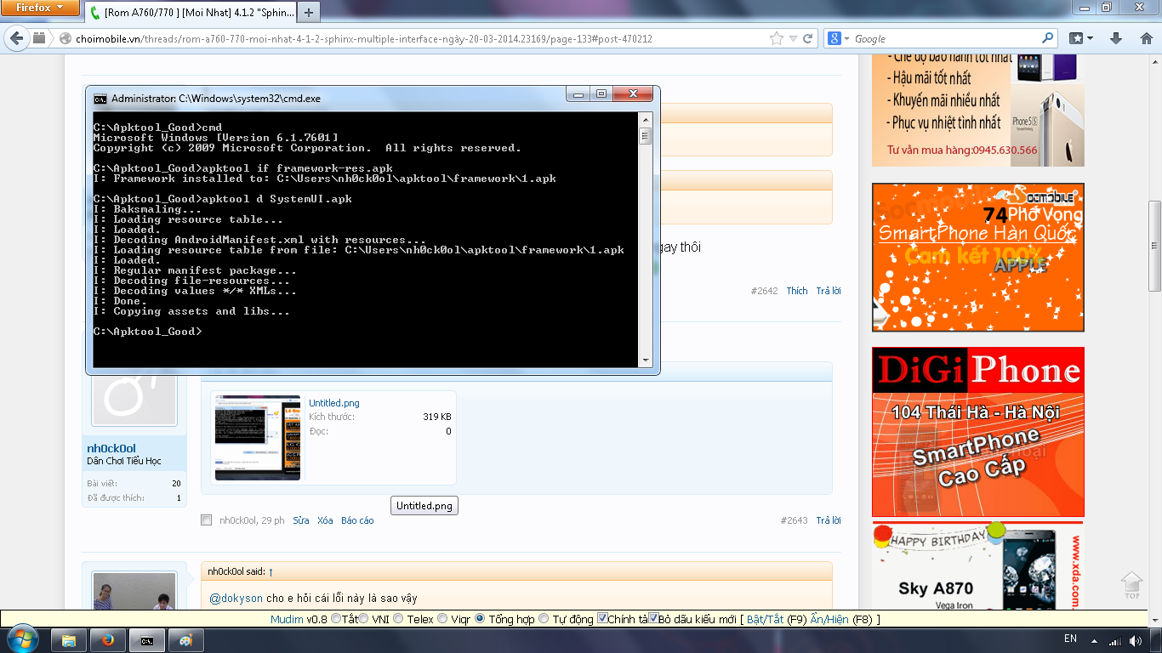Tick the checkbox beside post by nh0ck0ol

206,520
